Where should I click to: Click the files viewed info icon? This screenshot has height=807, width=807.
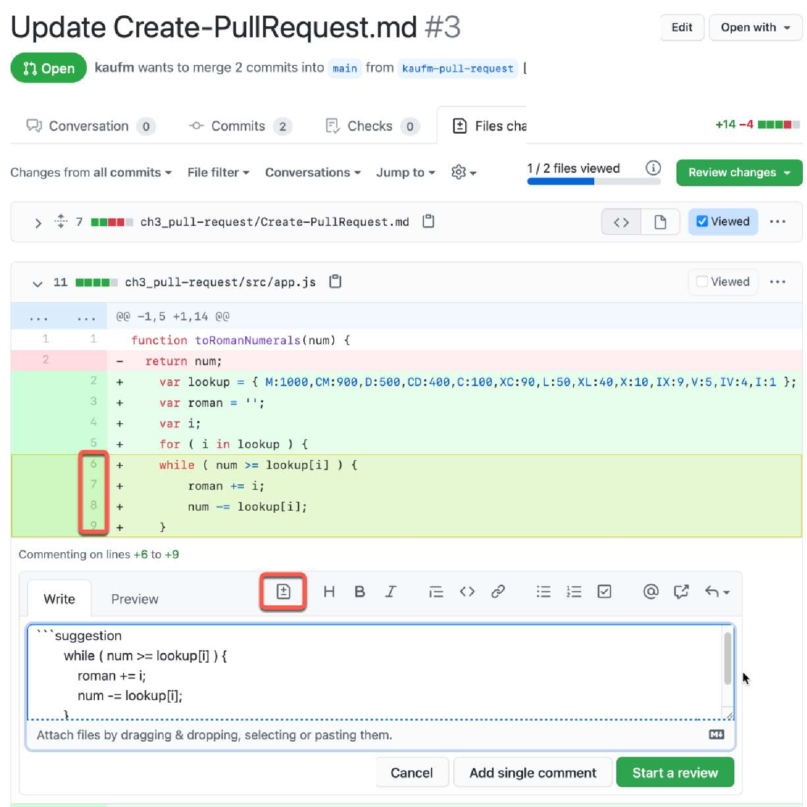click(653, 168)
